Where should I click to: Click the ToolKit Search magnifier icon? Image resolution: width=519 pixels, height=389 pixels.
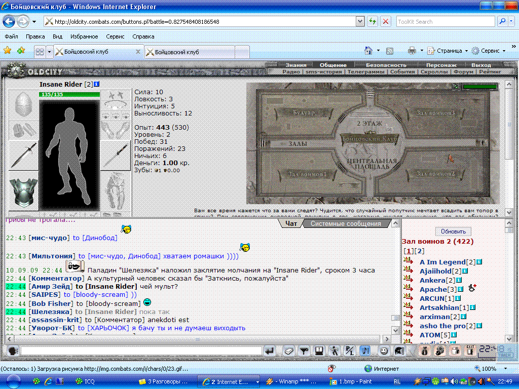[502, 21]
